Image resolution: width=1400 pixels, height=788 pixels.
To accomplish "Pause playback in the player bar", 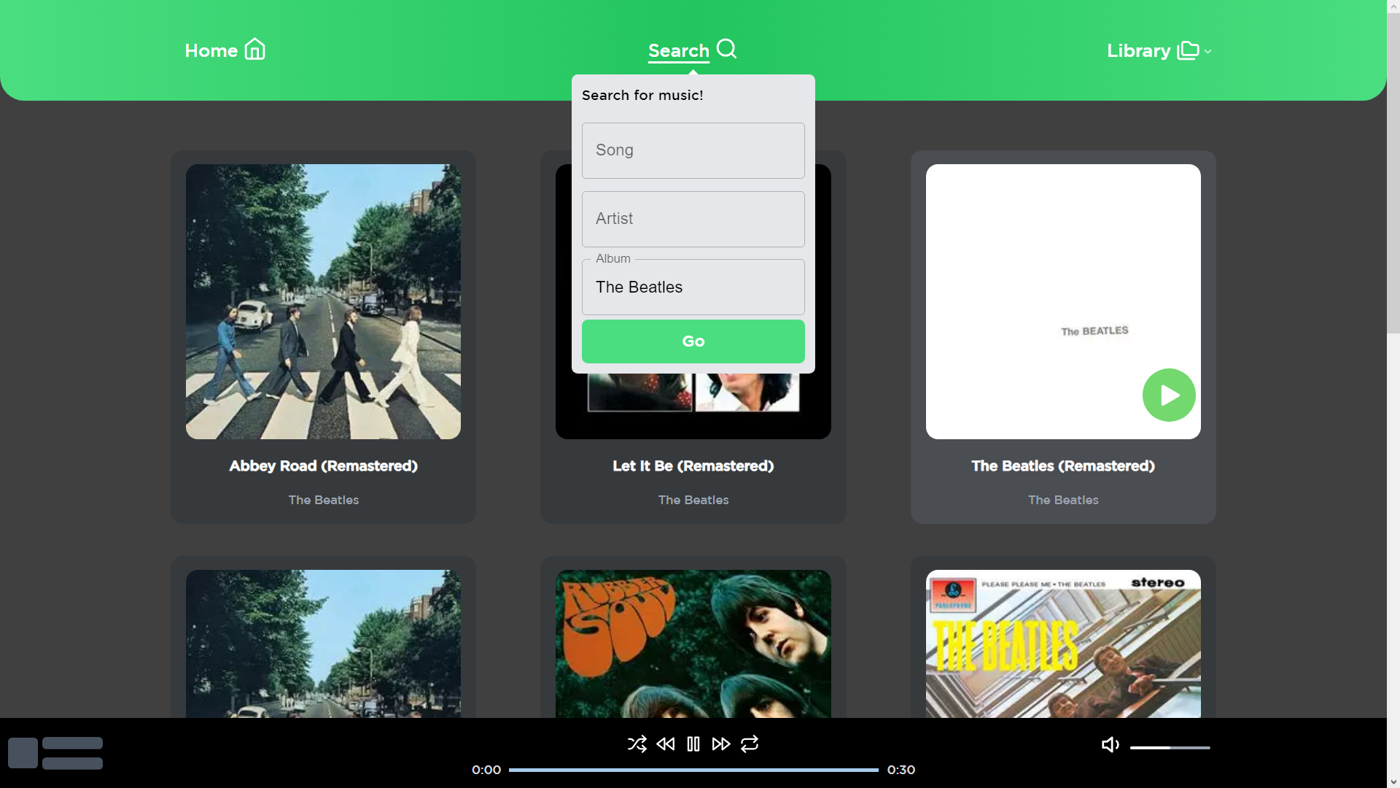I will 693,743.
